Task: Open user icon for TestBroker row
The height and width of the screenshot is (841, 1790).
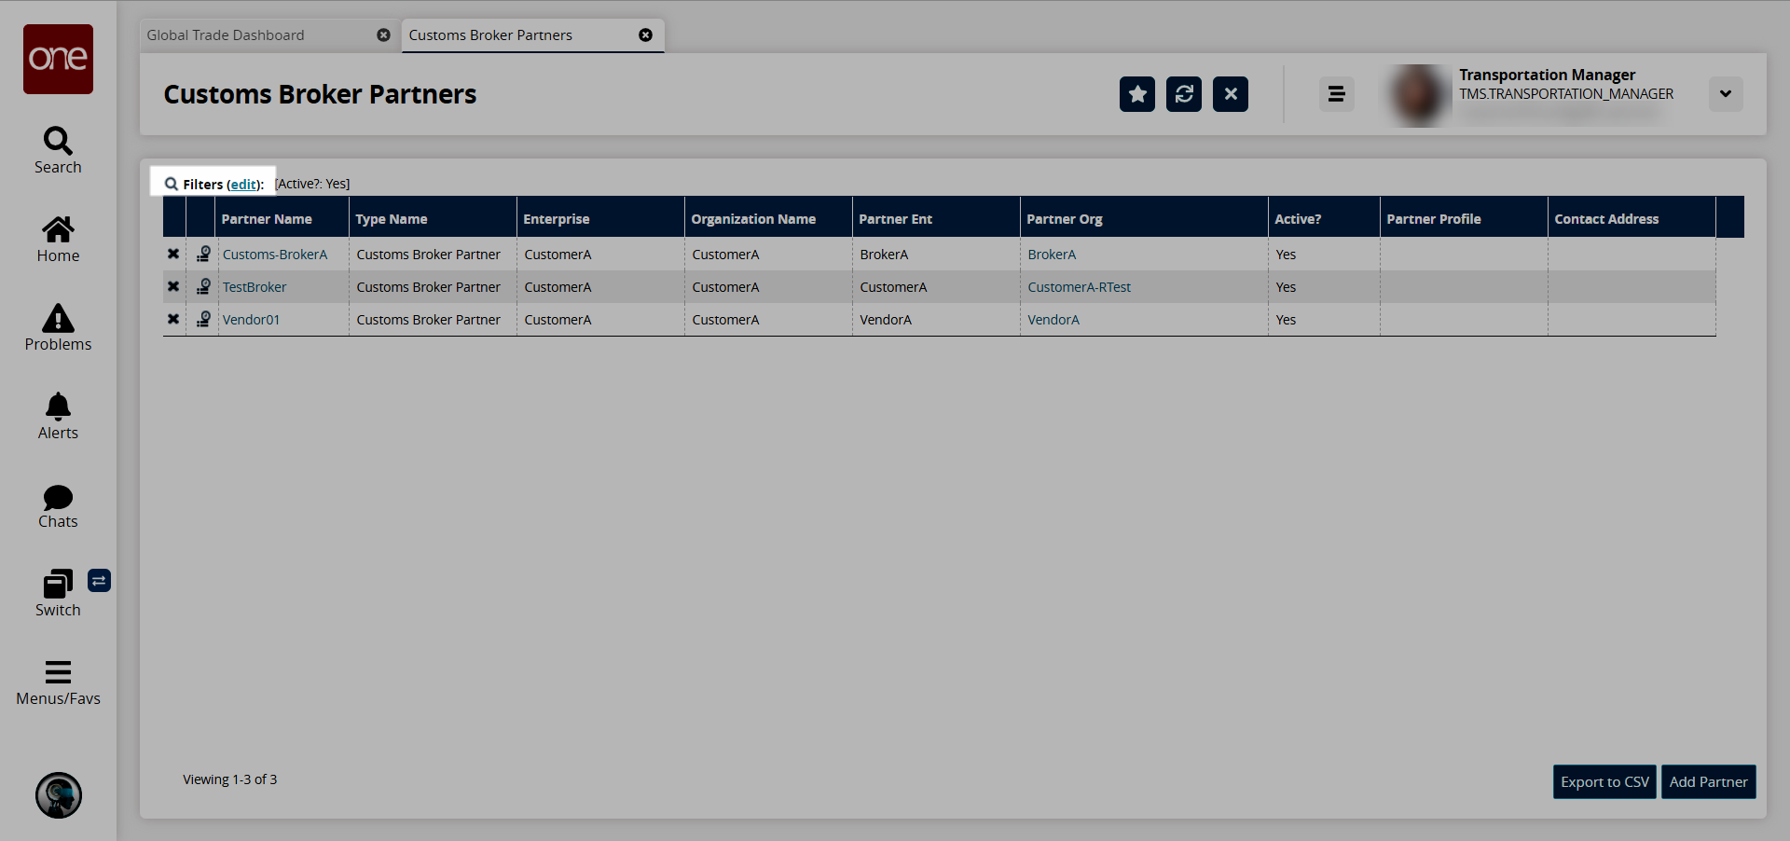Action: click(x=203, y=286)
